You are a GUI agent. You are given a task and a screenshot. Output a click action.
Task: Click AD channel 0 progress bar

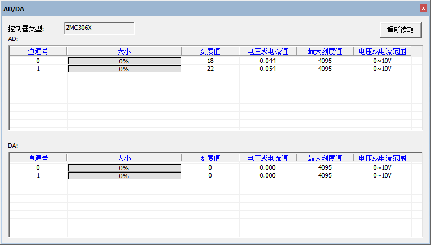(124, 61)
